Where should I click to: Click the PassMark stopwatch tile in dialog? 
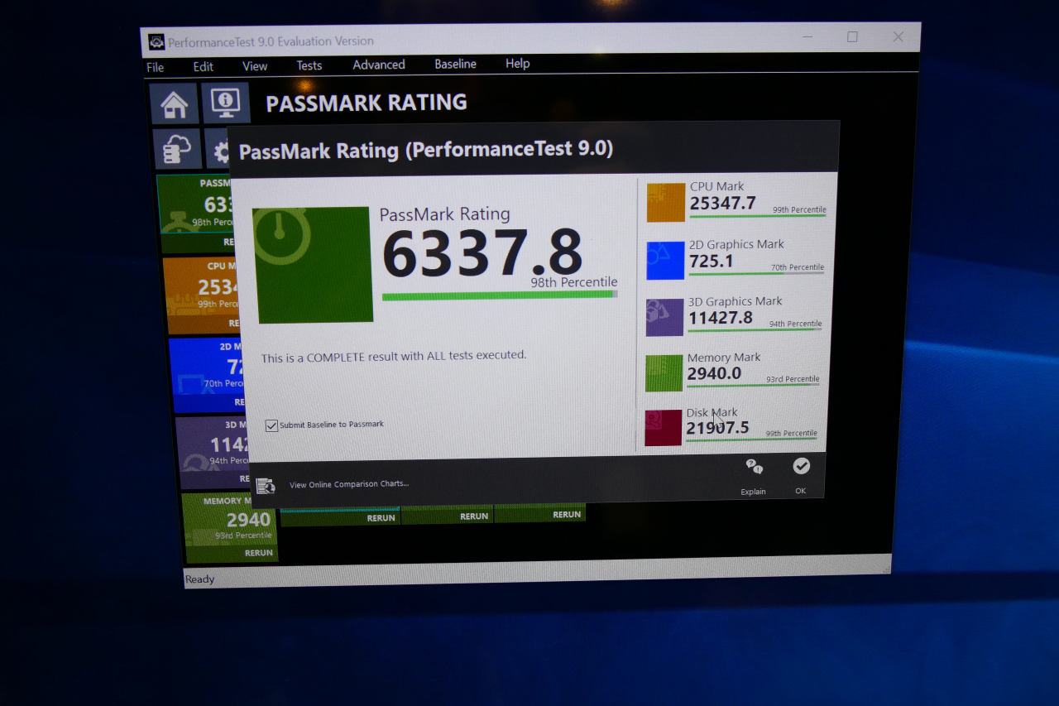pos(314,265)
